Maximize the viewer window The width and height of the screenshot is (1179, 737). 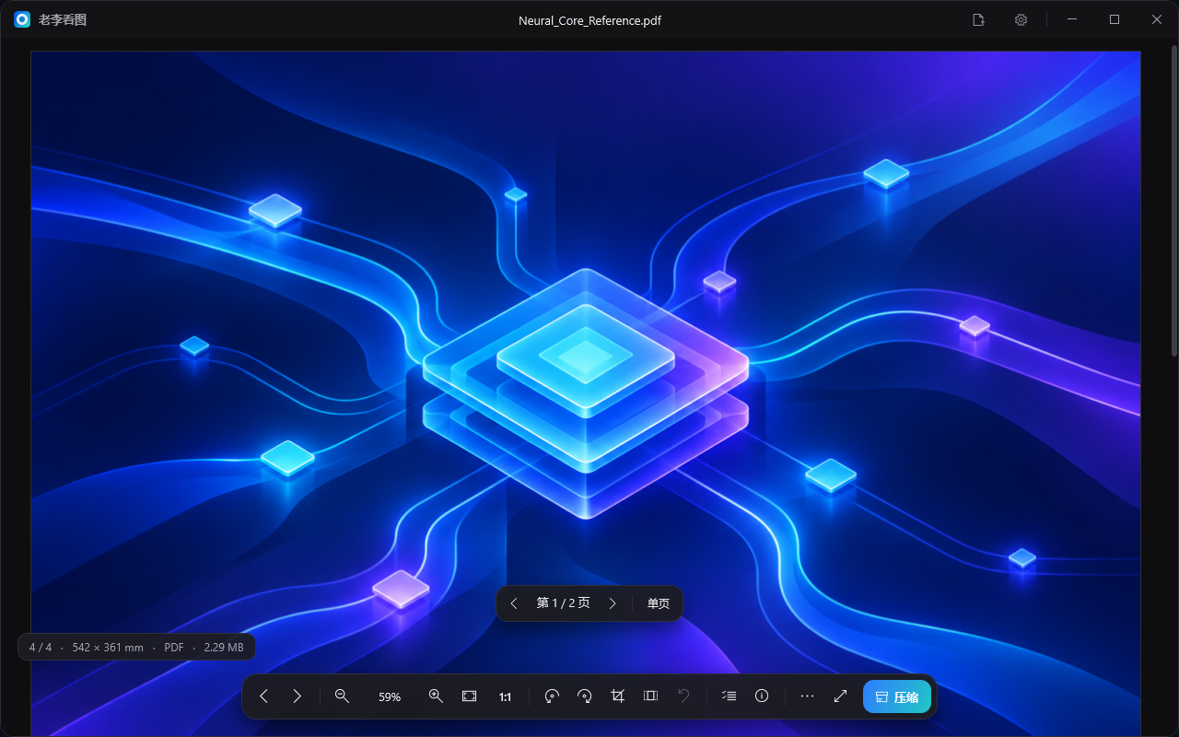pos(1115,19)
